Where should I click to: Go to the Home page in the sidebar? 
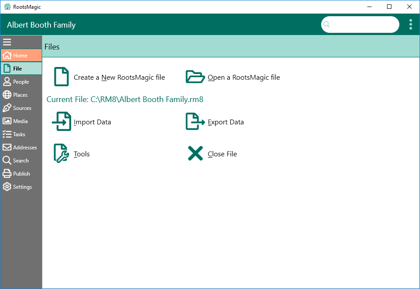[x=21, y=55]
